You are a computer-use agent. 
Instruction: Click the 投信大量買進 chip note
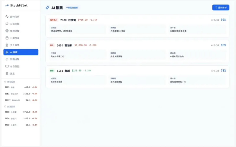[116, 57]
